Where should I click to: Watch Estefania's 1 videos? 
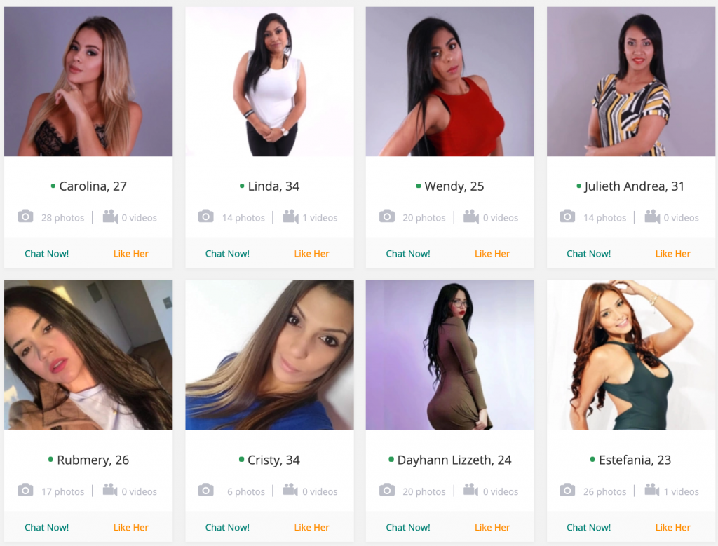pos(682,491)
